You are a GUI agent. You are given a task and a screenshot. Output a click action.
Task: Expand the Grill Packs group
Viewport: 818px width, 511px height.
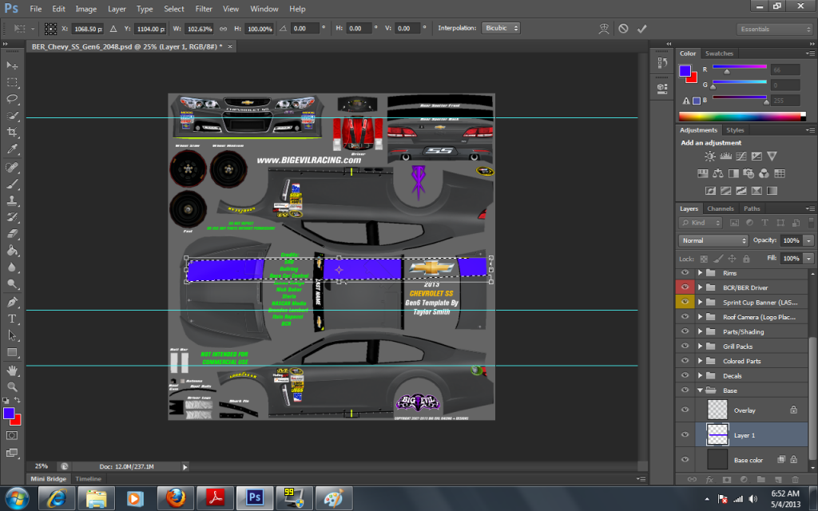click(700, 347)
